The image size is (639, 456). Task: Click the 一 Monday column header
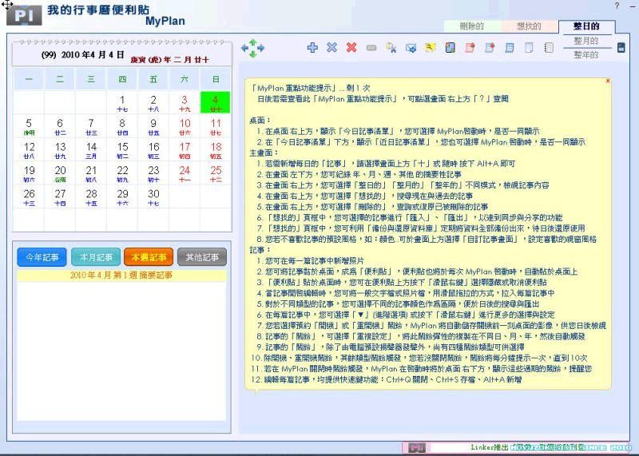[29, 79]
